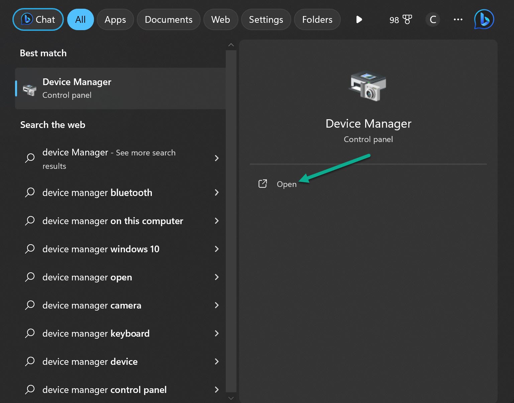Click the play arrow to show more filters
The image size is (514, 403).
point(359,20)
